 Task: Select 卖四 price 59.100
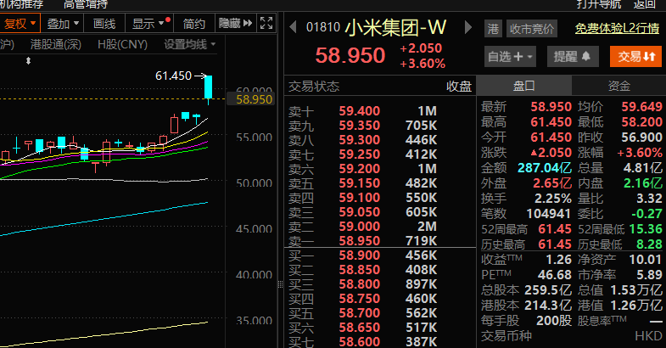tap(360, 198)
